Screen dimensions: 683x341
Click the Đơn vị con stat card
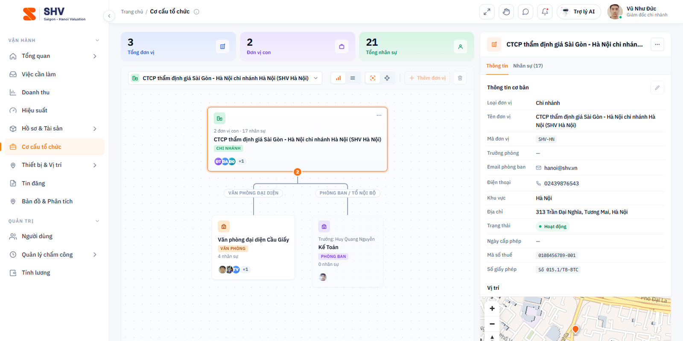[x=298, y=46]
